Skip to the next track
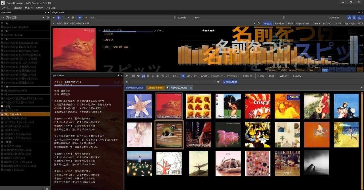The image size is (364, 190). tap(73, 18)
